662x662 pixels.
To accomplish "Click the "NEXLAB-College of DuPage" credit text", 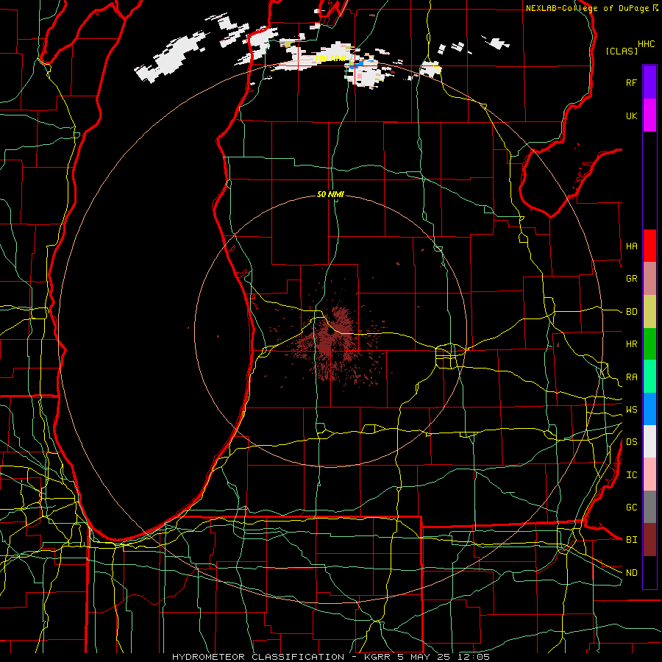I will click(588, 8).
